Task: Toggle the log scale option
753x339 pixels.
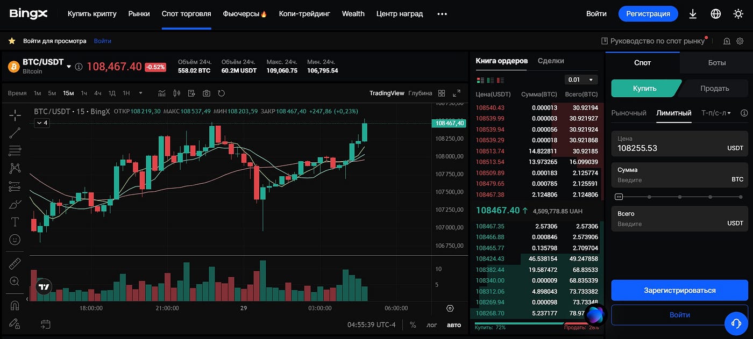Action: (432, 324)
